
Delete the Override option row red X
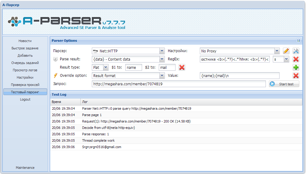296,76
